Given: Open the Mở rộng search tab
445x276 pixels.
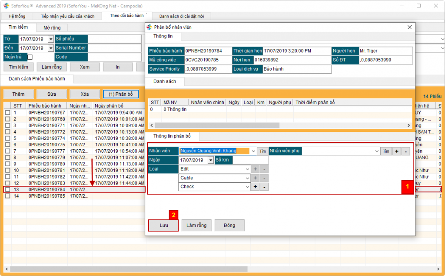Looking at the screenshot, I should (x=52, y=27).
